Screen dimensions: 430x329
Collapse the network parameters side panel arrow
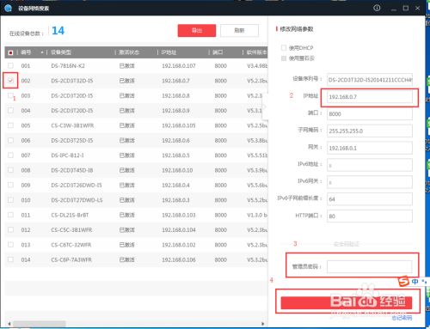[x=265, y=107]
